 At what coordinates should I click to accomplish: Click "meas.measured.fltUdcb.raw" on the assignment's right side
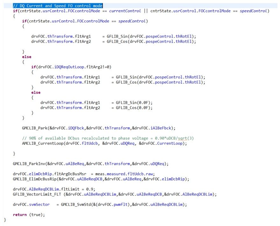(124, 174)
